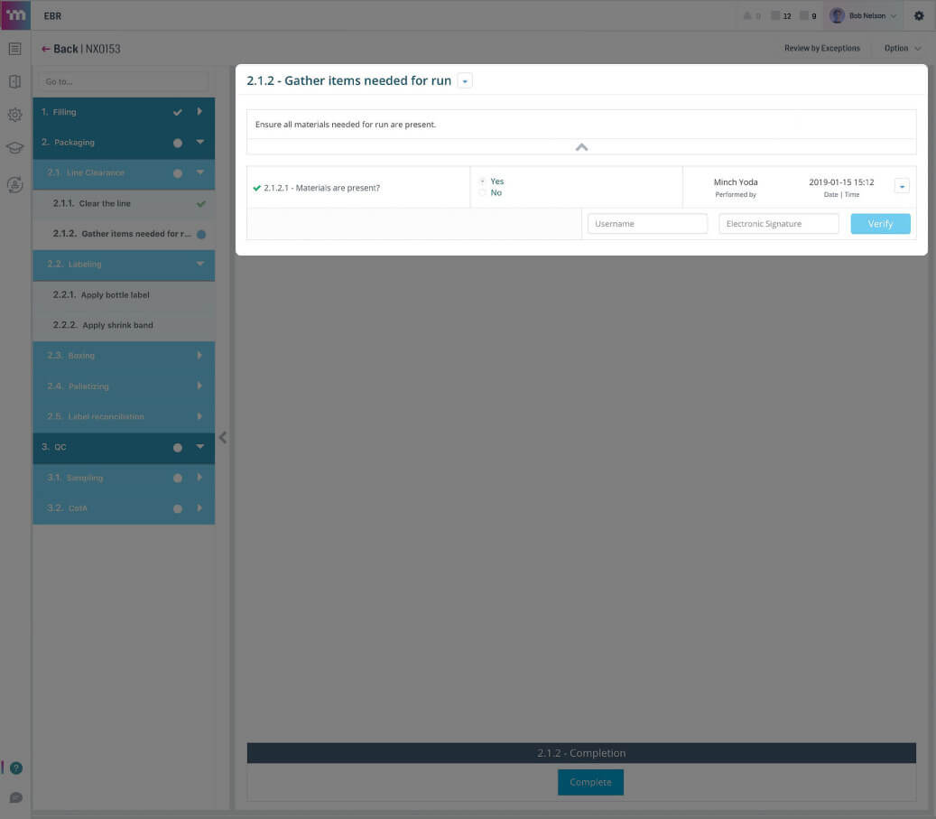Image resolution: width=936 pixels, height=819 pixels.
Task: Open the gear sidebar icon in the left rail
Action: click(15, 115)
